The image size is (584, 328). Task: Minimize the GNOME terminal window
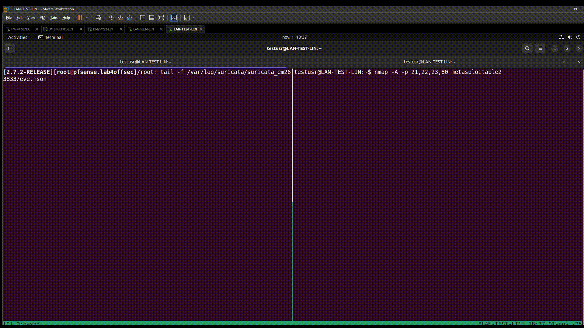coord(555,49)
